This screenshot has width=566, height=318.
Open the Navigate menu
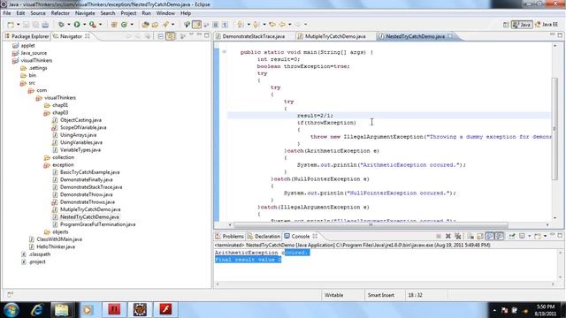click(x=85, y=13)
